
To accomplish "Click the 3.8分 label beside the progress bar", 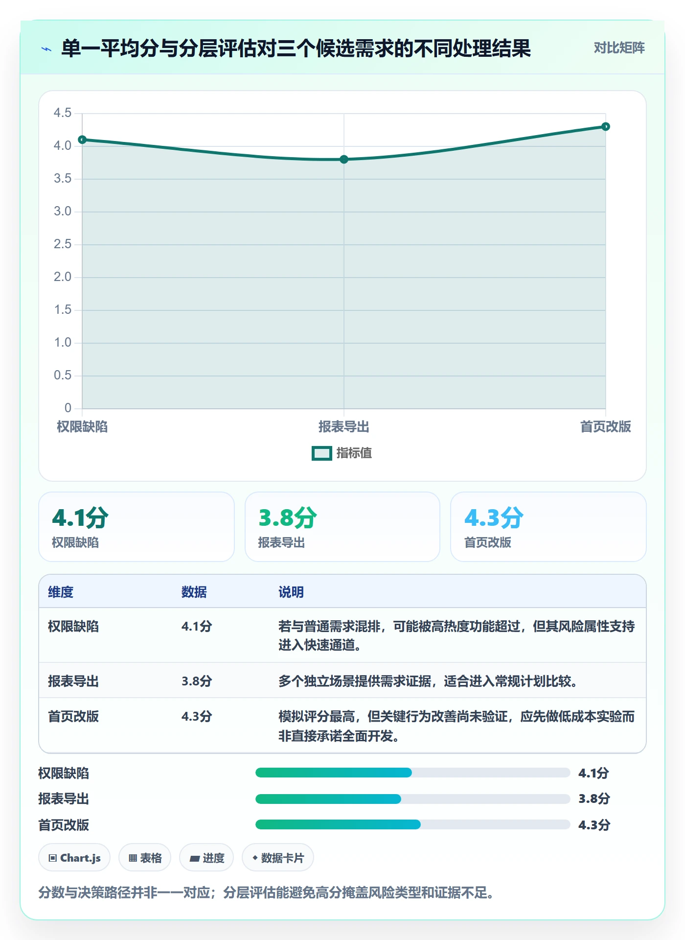I will [594, 799].
